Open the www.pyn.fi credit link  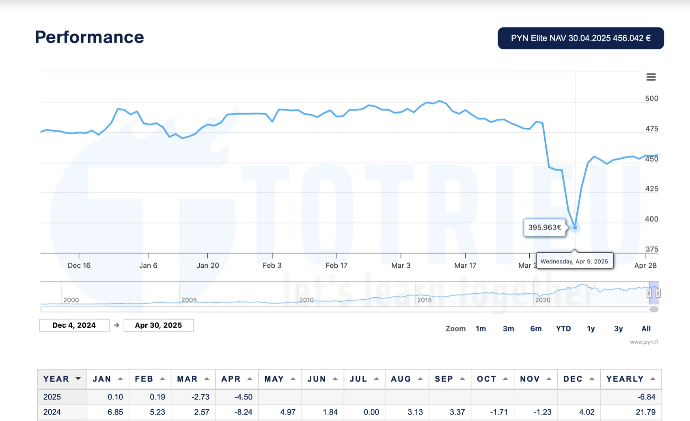coord(644,342)
